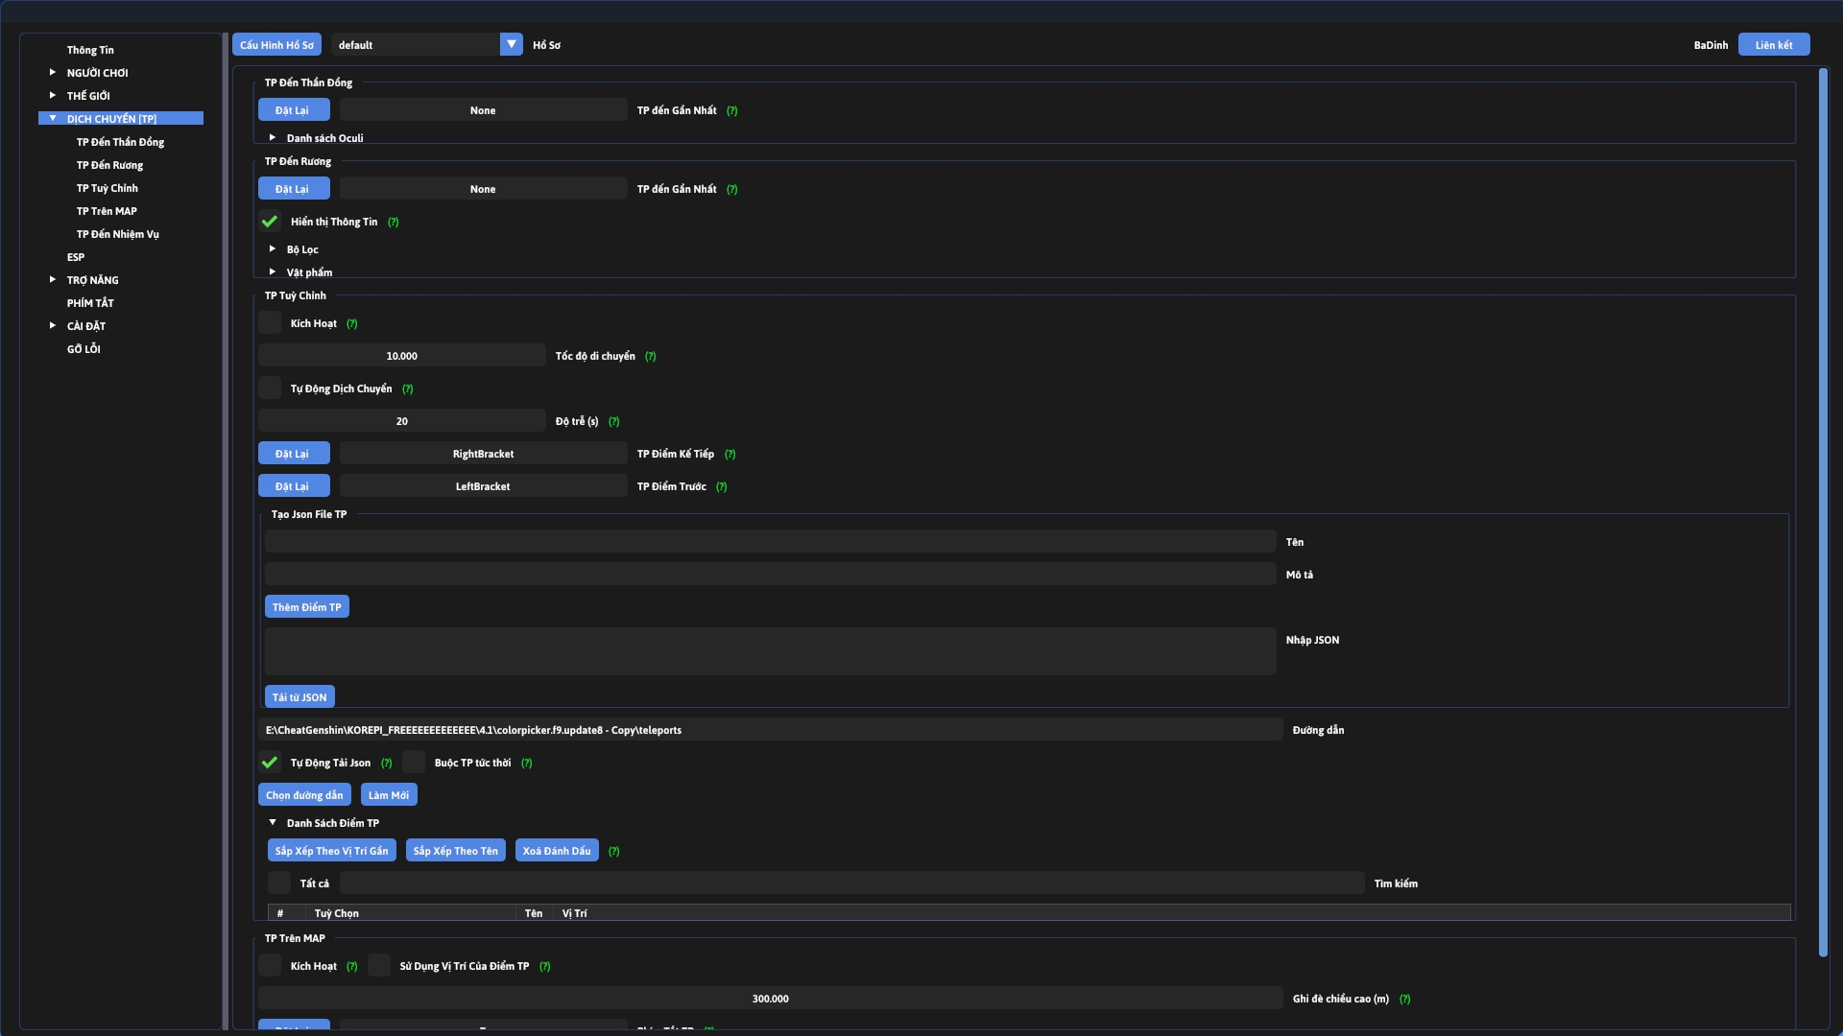Click the Tìm kiếm search field
Screen dimensions: 1843x1036
[x=851, y=883]
